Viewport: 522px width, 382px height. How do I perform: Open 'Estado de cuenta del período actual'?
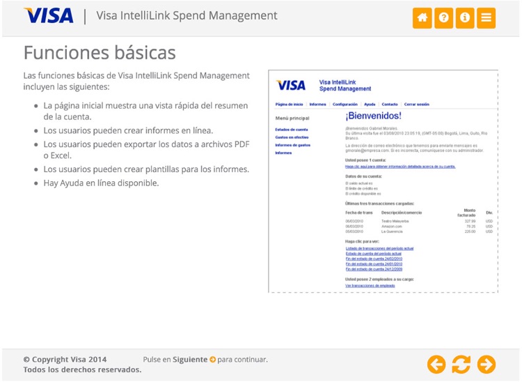pos(374,254)
